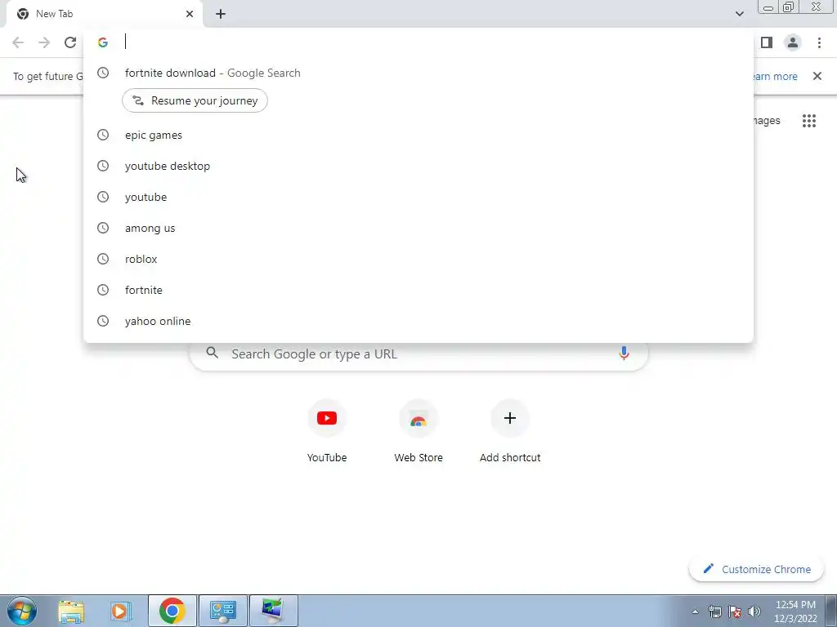The image size is (837, 627).
Task: Click the volume speaker tray icon
Action: 754,611
